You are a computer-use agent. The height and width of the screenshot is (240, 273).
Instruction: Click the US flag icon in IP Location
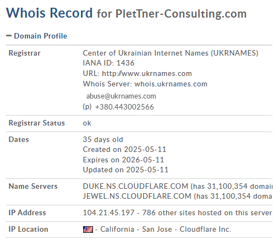click(x=88, y=230)
